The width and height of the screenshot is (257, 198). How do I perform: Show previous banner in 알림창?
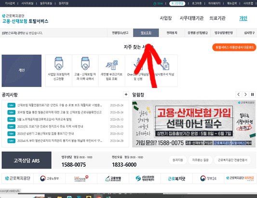point(239,94)
